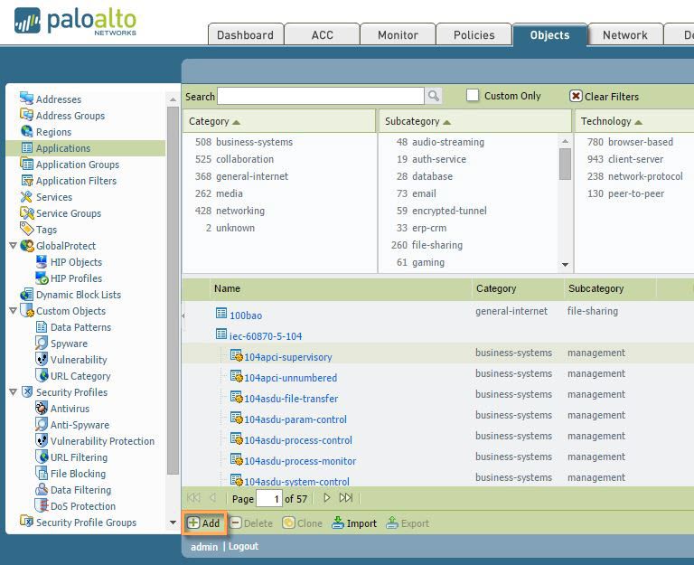The width and height of the screenshot is (694, 565).
Task: Open the Network tab
Action: click(x=624, y=34)
